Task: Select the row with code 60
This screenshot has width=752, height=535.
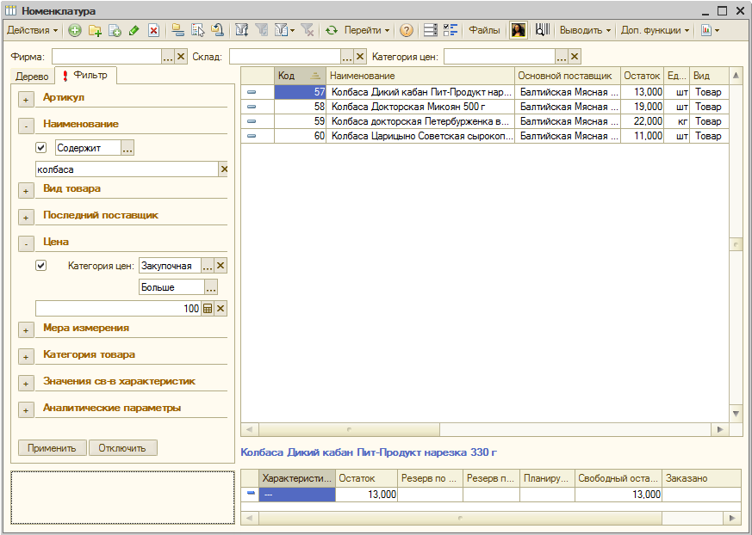Action: [x=484, y=136]
